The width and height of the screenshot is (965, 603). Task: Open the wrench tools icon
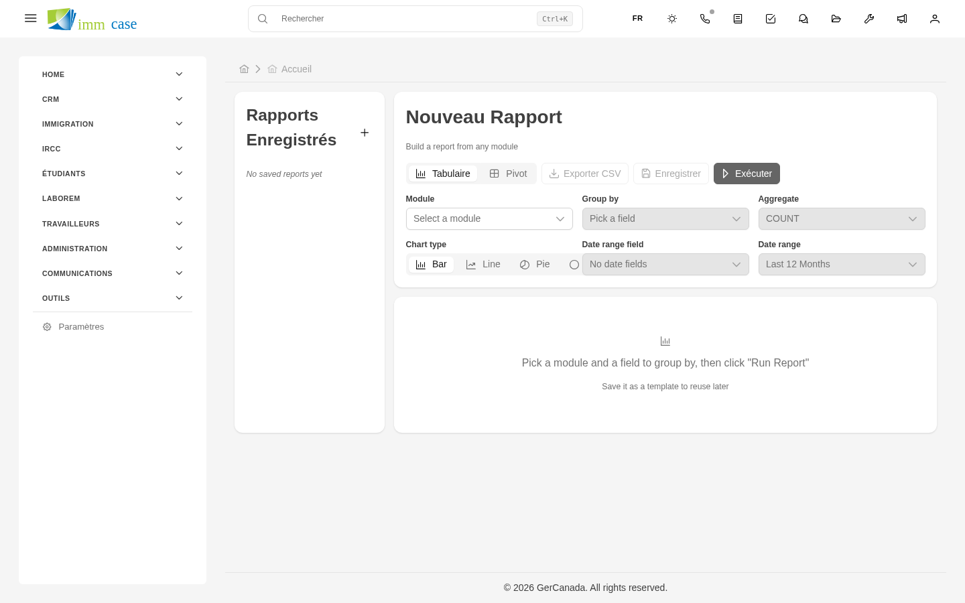tap(869, 19)
